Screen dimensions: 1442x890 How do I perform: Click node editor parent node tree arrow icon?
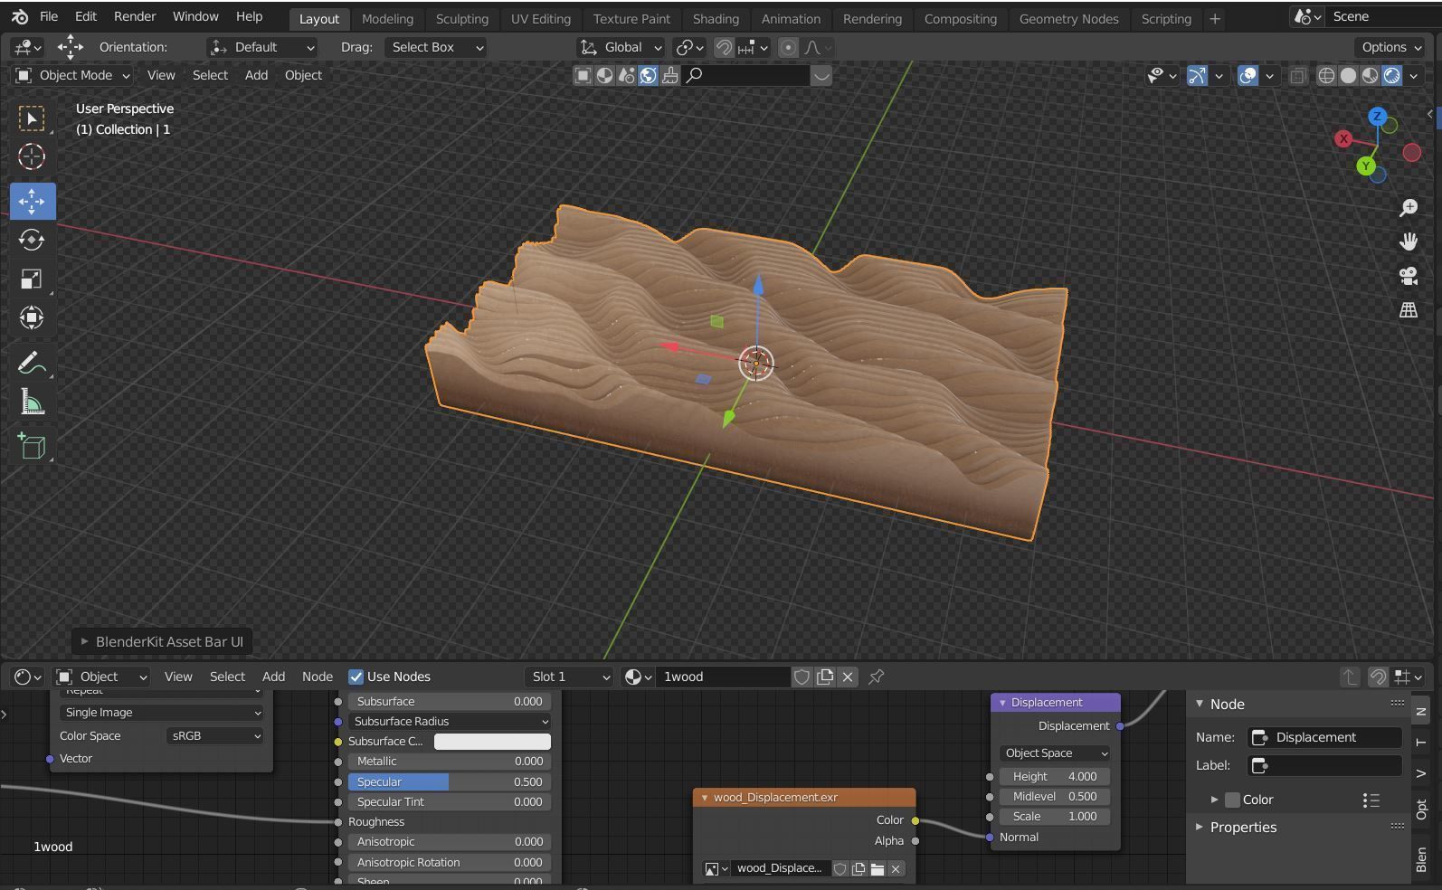click(x=1349, y=677)
